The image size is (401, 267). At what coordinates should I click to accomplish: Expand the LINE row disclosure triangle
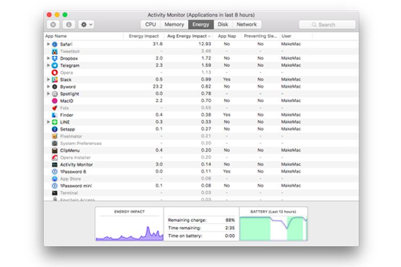48,122
